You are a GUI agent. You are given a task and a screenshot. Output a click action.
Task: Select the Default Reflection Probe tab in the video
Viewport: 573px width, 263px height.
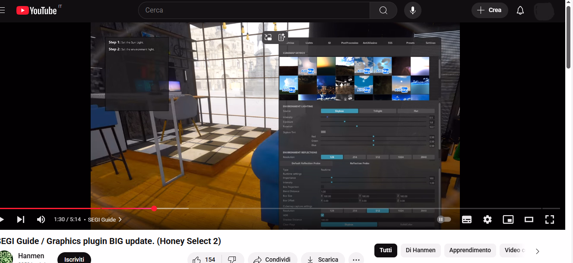[306, 163]
